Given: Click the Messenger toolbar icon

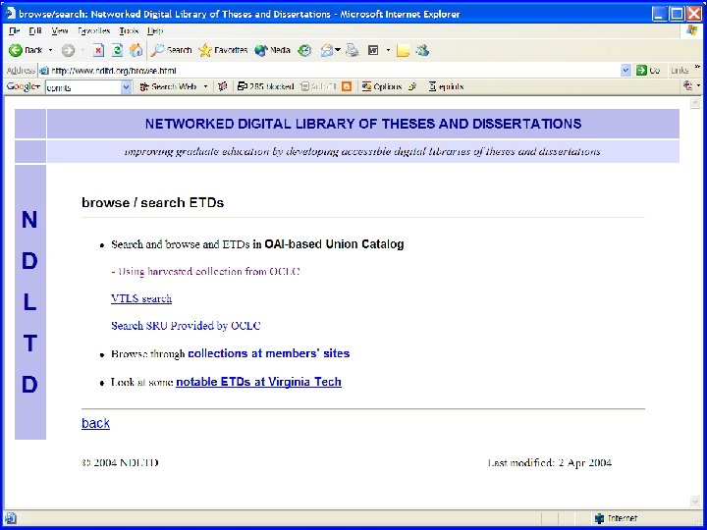Looking at the screenshot, I should coord(422,50).
